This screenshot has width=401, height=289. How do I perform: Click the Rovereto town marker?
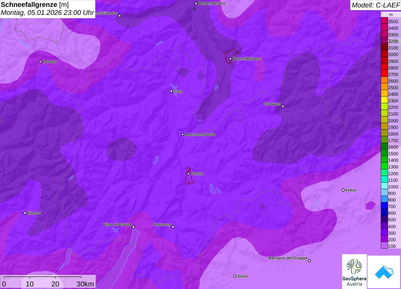(x=173, y=227)
